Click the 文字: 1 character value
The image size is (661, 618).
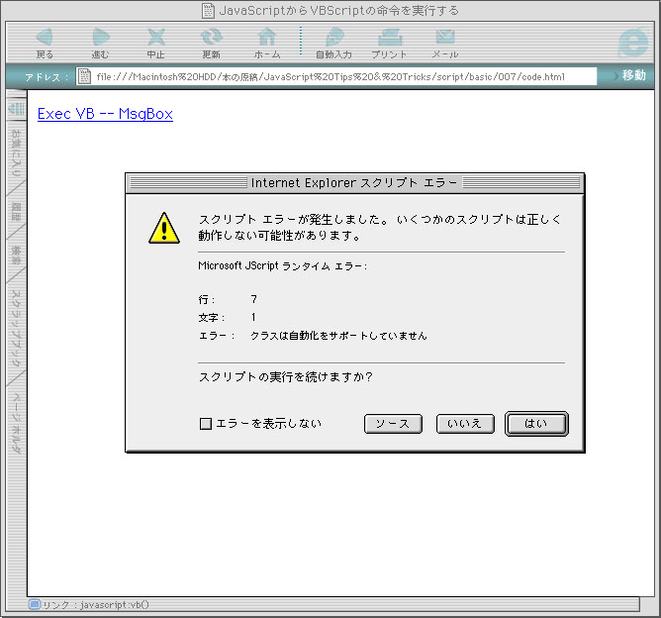(x=253, y=317)
